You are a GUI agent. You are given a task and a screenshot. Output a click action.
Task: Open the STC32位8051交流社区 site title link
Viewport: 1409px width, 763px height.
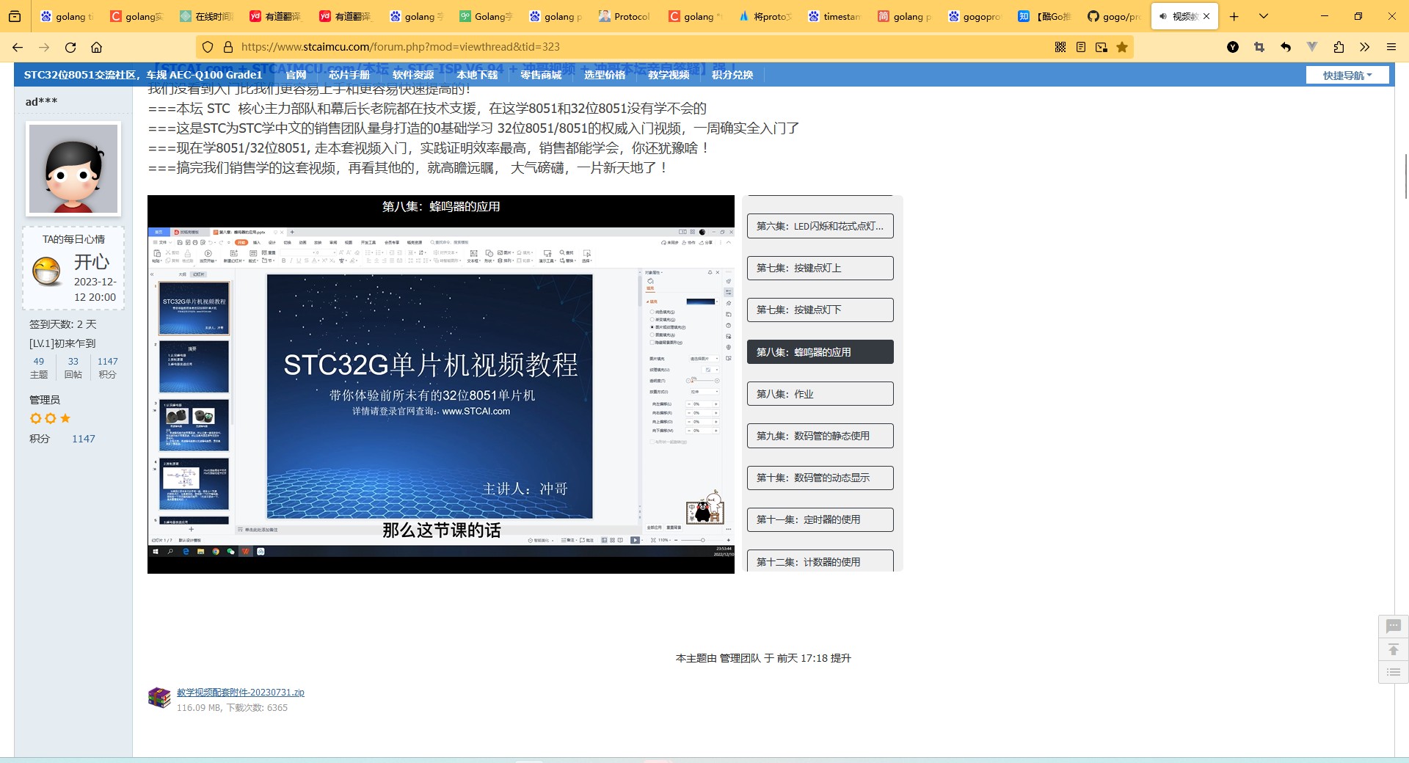(142, 75)
